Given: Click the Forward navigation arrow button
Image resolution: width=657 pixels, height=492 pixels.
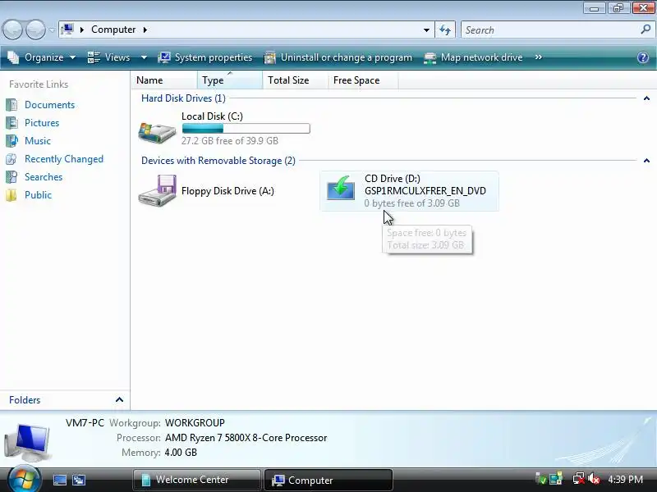Looking at the screenshot, I should (x=35, y=30).
